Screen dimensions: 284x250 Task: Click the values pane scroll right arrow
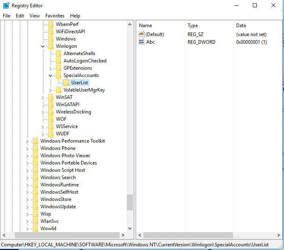(278, 235)
